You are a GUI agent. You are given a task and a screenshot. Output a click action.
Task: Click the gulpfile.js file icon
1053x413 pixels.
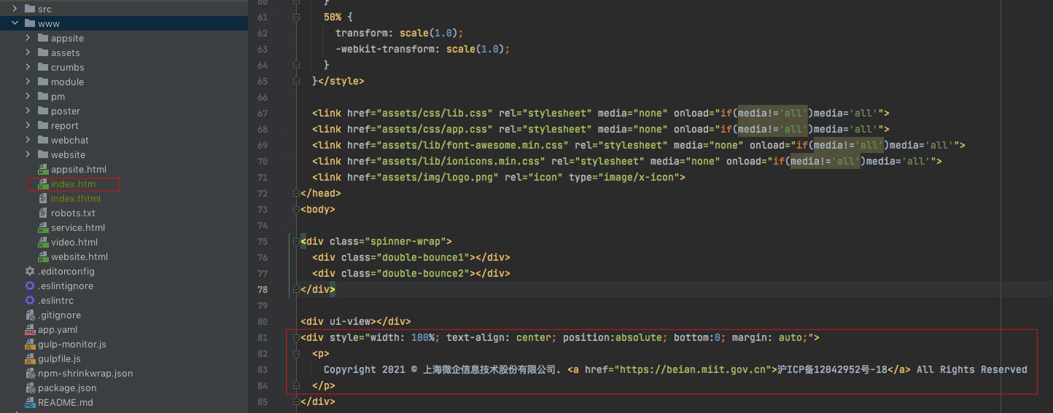click(30, 358)
